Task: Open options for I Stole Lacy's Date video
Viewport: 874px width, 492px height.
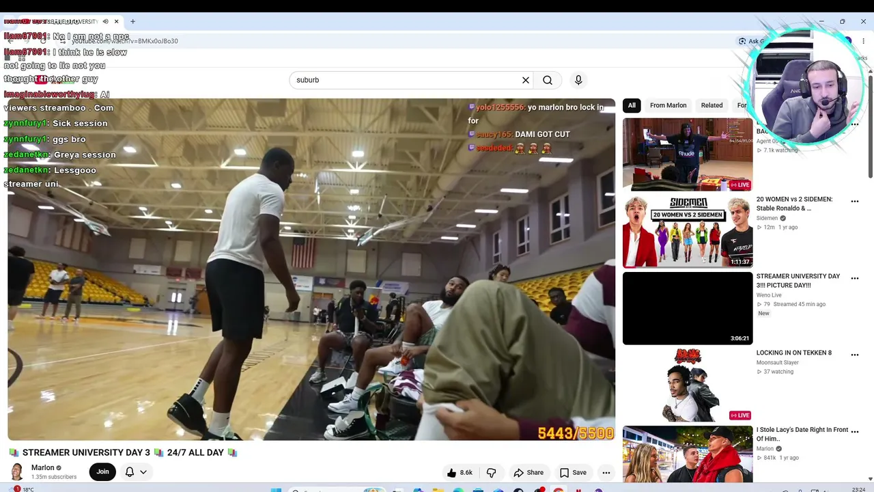Action: [x=854, y=432]
